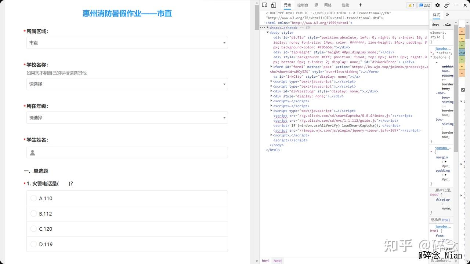
Task: Select the closing body tag row
Action: click(x=276, y=145)
